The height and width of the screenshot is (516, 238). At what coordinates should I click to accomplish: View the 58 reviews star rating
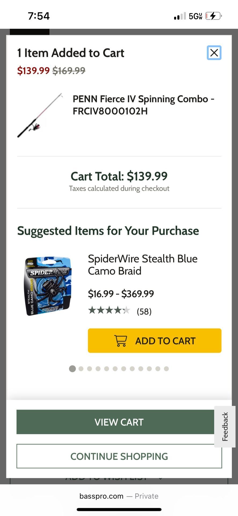click(x=109, y=311)
